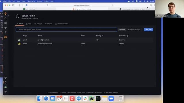
Task: Open the History menu in menu bar
Action: click(x=24, y=1)
